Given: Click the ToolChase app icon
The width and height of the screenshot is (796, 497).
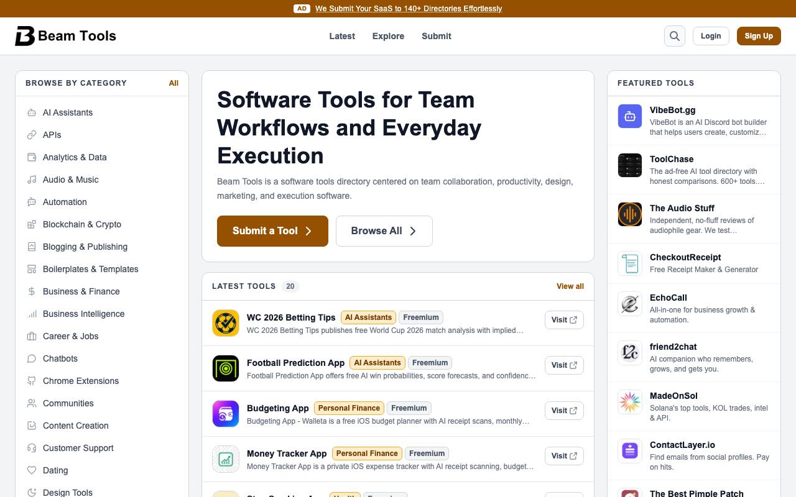Looking at the screenshot, I should click(630, 165).
